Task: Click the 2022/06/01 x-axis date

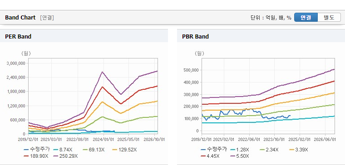Action: [x=250, y=139]
